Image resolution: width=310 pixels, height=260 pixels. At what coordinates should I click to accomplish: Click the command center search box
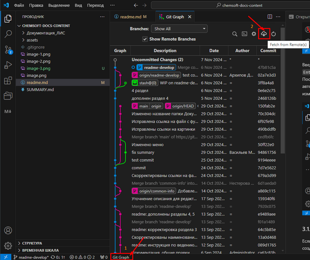230,5
